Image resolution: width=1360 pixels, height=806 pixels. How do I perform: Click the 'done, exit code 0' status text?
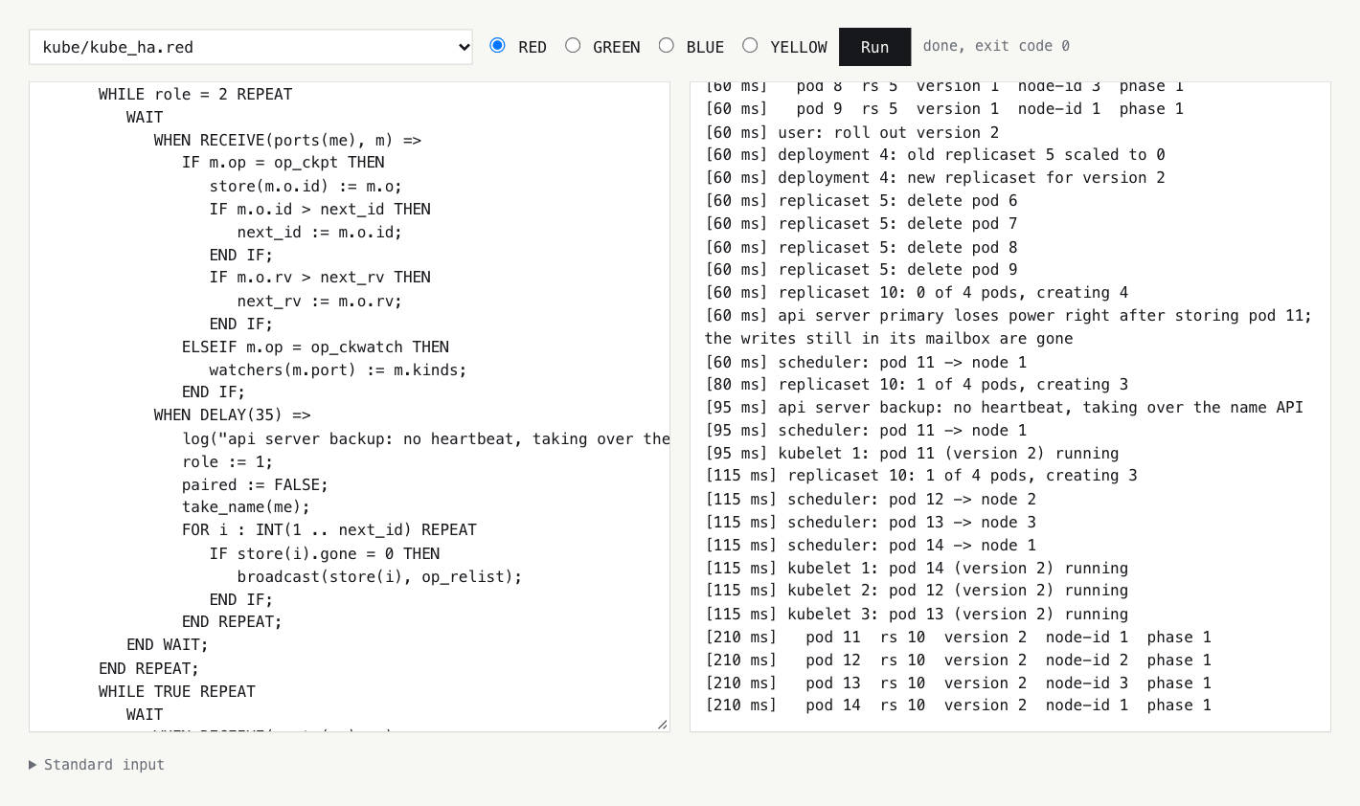[x=996, y=46]
